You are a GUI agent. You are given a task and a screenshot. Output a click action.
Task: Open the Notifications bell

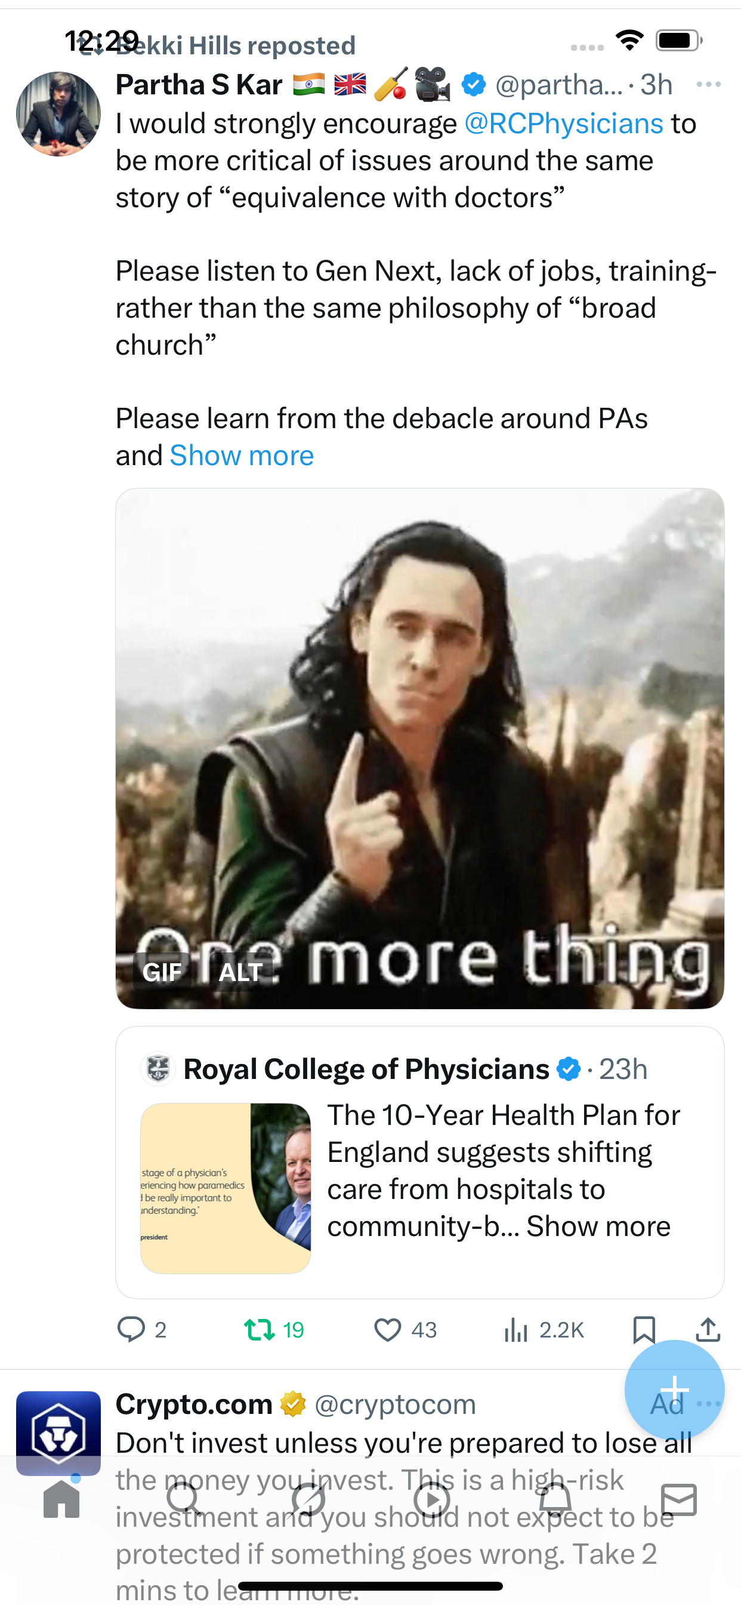555,1499
